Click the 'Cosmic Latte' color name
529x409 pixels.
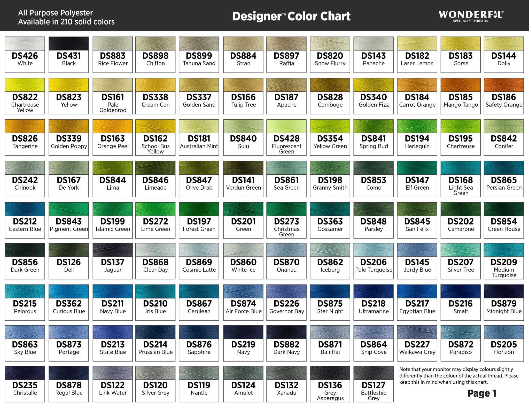(x=199, y=270)
